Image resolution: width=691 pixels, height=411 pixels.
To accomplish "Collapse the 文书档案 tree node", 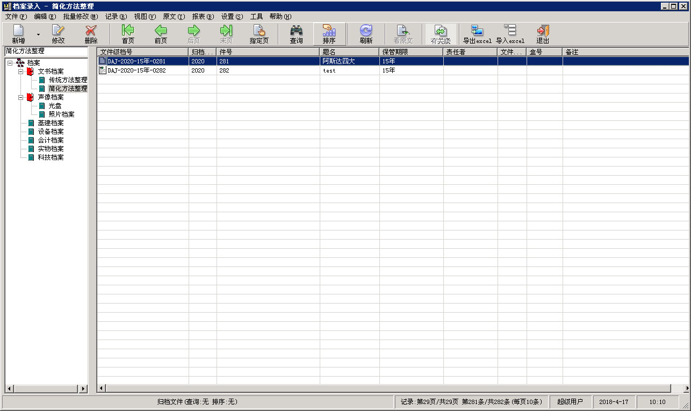I will point(20,71).
